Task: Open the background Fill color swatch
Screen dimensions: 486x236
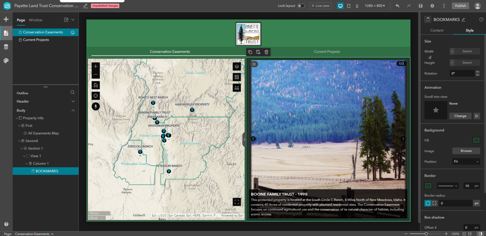Action: (x=476, y=140)
